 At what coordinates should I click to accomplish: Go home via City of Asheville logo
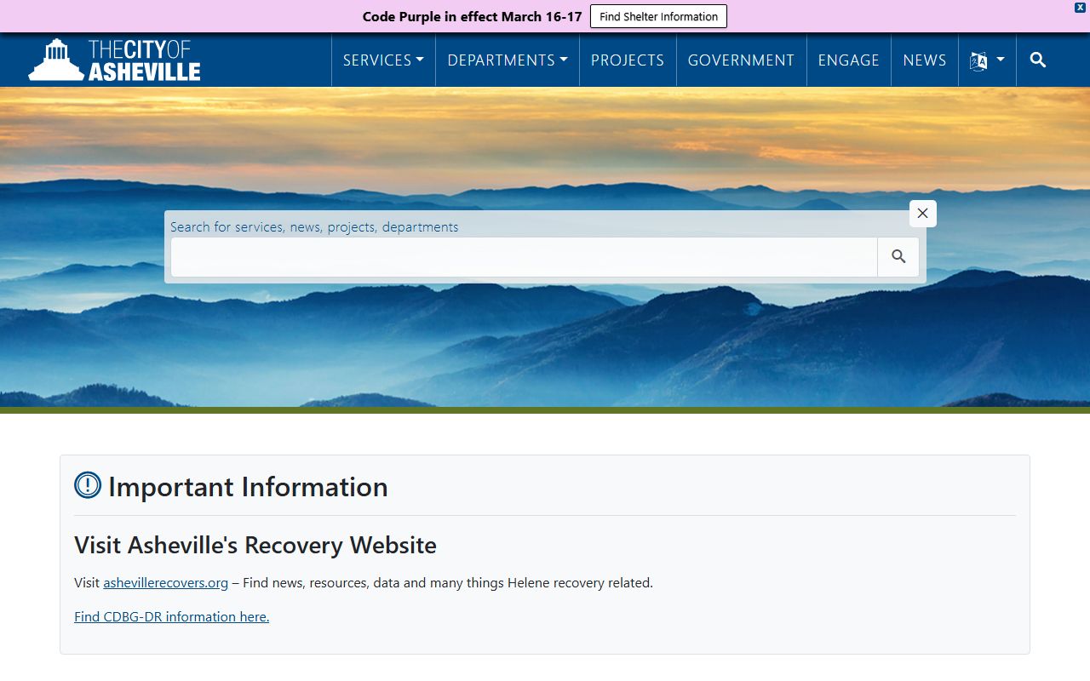(114, 60)
